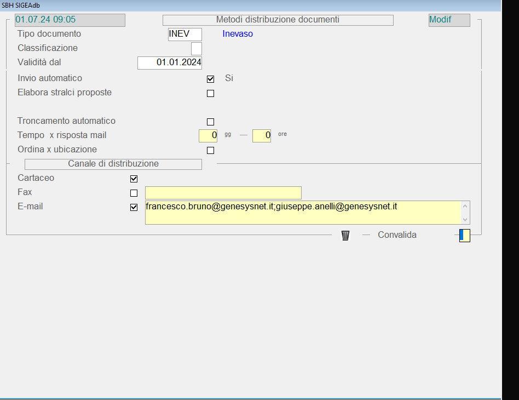The height and width of the screenshot is (400, 519).
Task: Click the Tipo documento INEV field
Action: (x=185, y=34)
